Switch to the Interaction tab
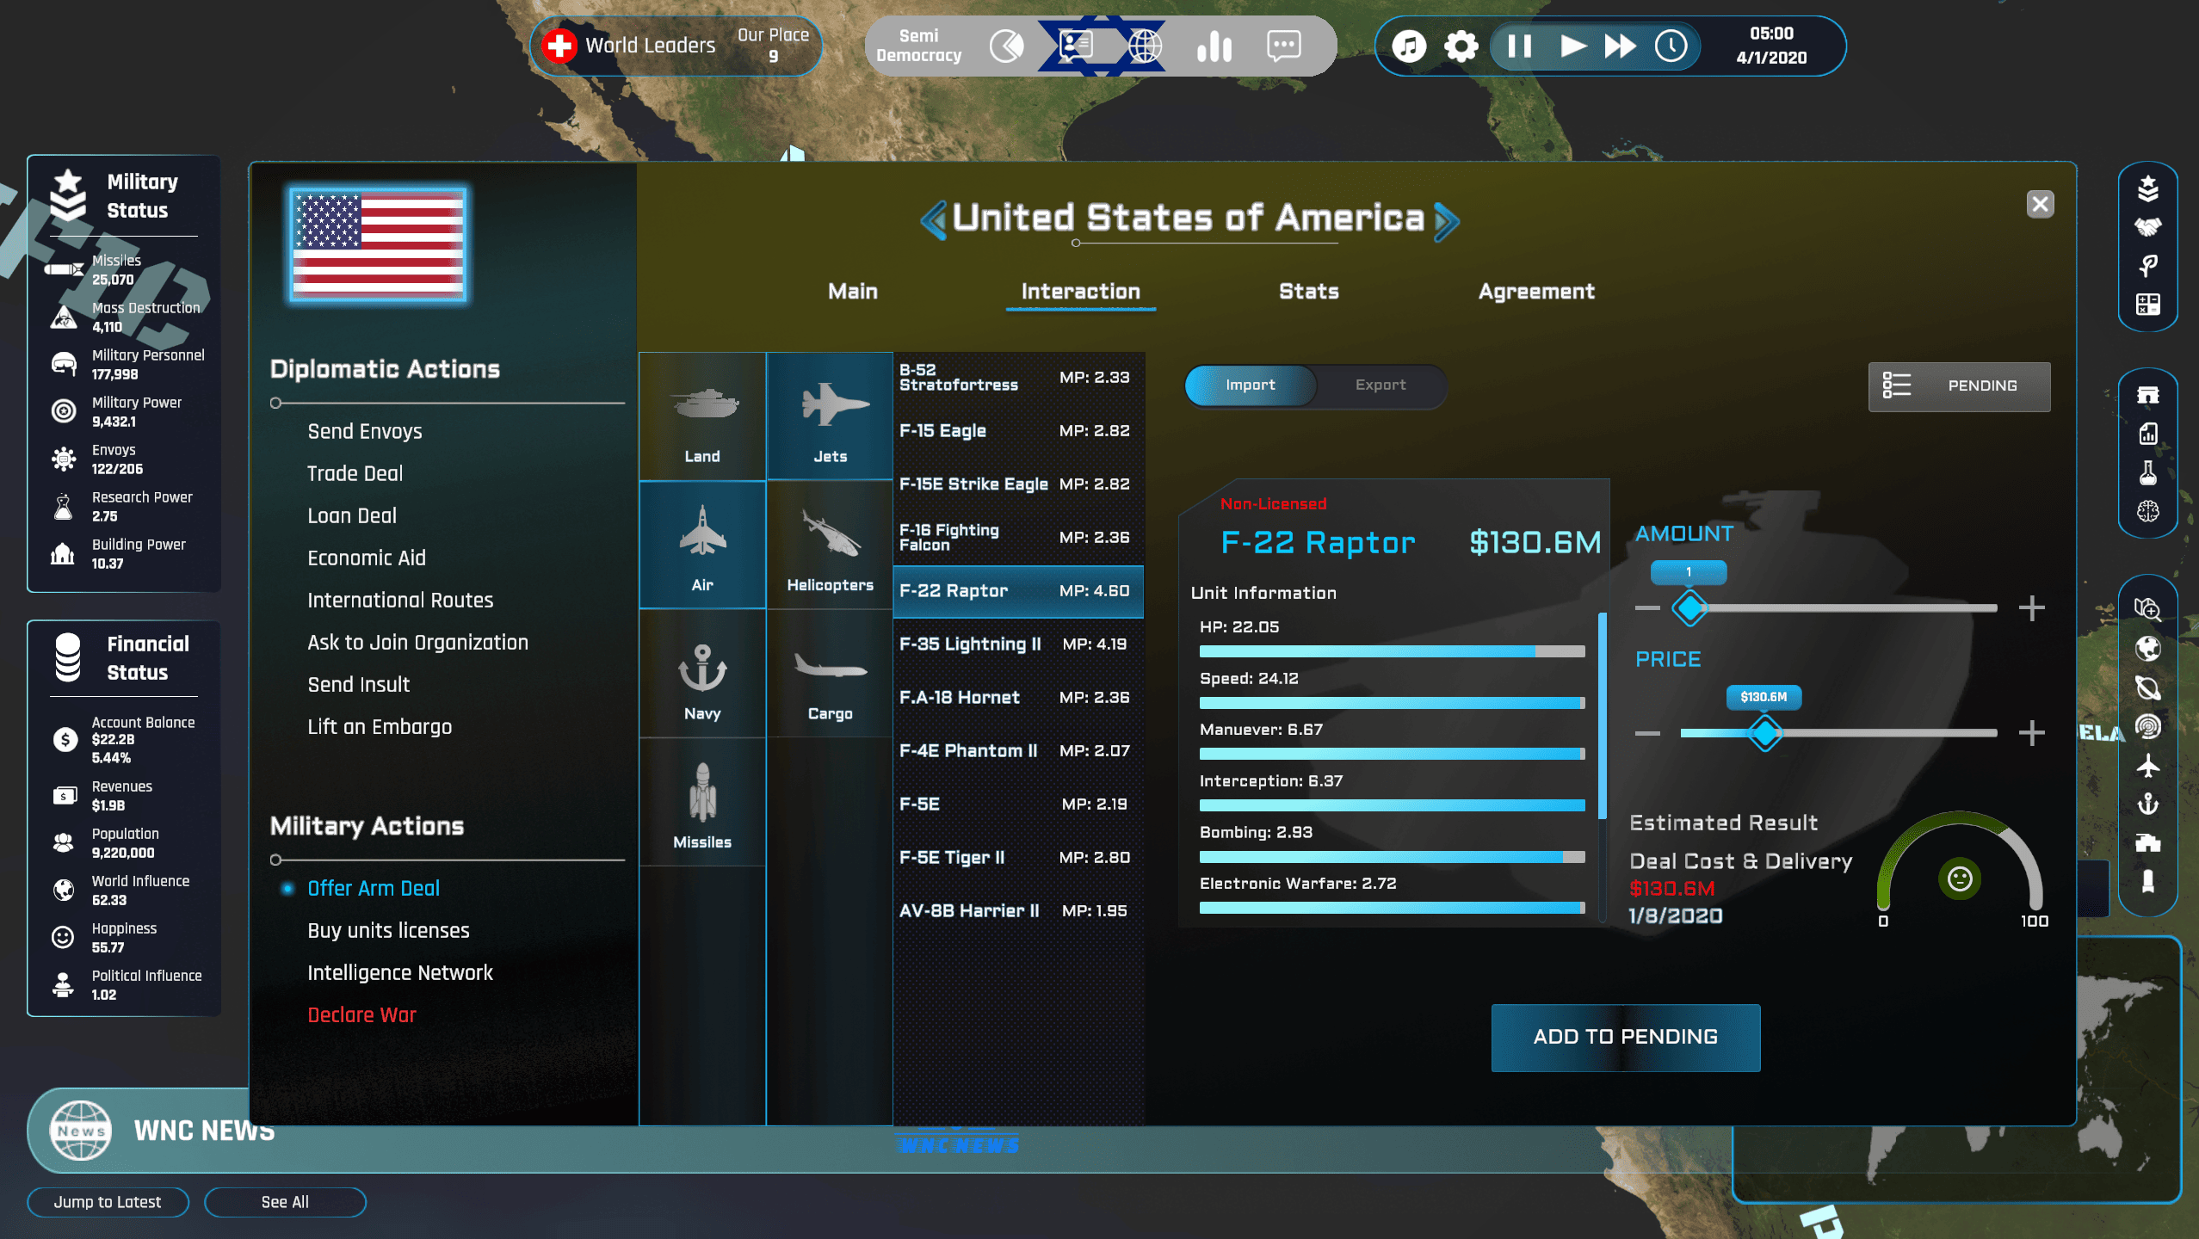Screen dimensions: 2199x1239 pos(1080,292)
